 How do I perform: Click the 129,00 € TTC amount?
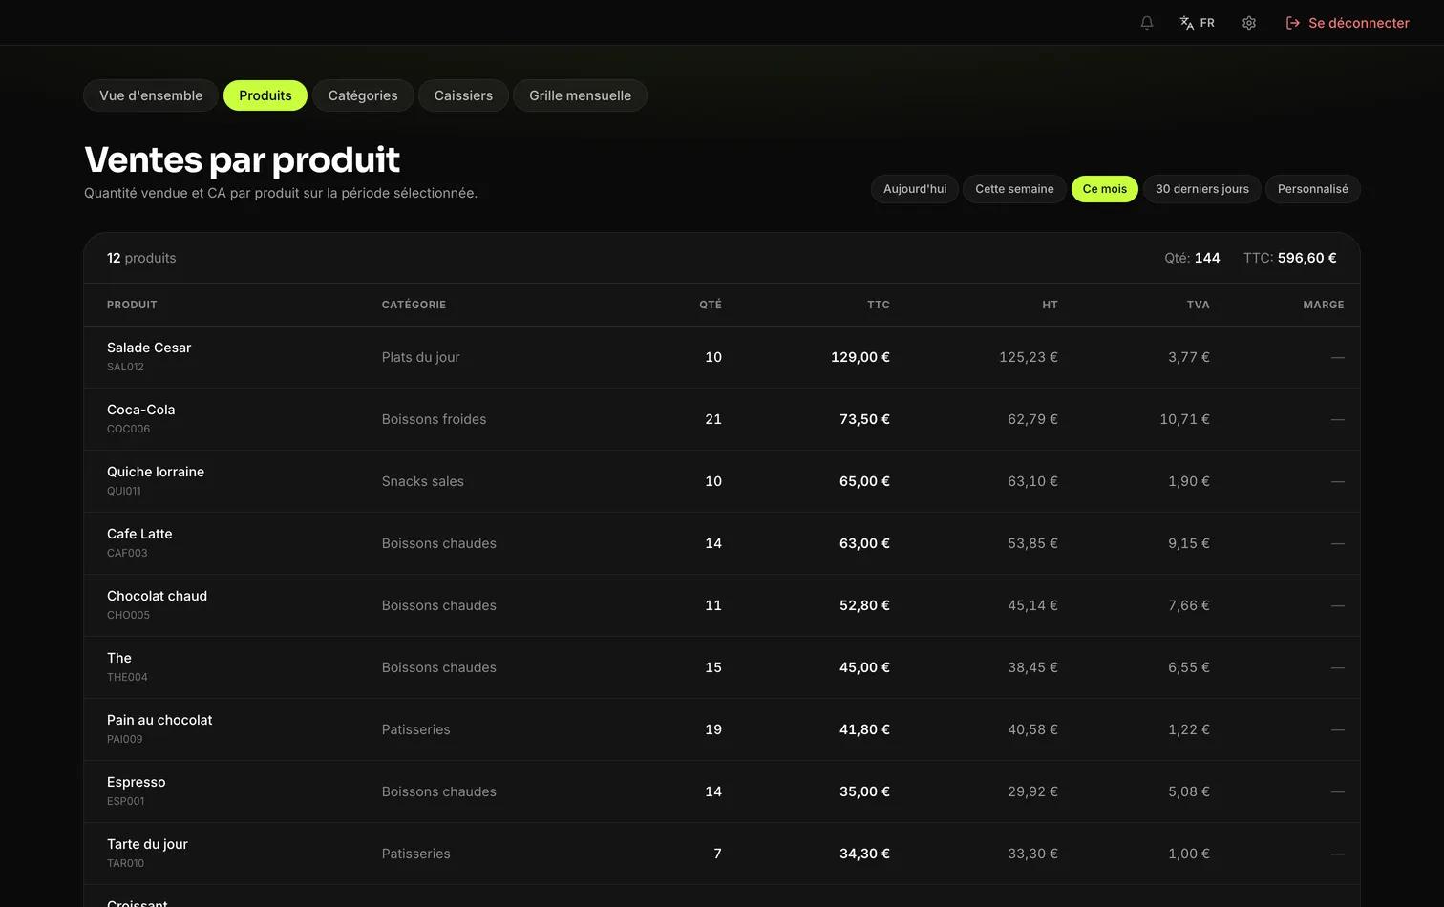tap(860, 357)
